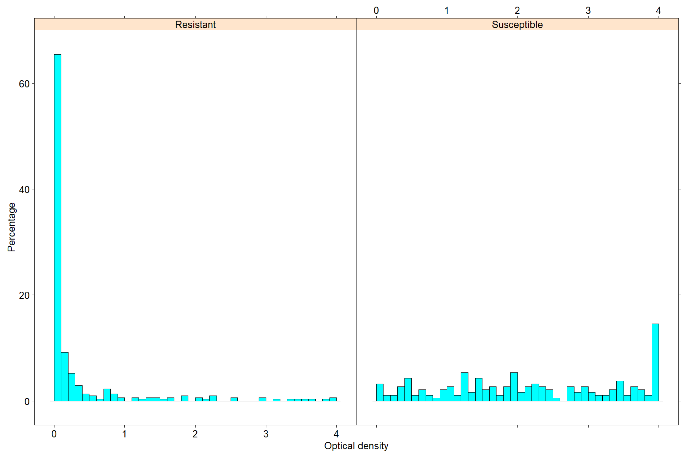Screen dimensions: 688x455
Task: Click the 60 tick label on y-axis
Action: pos(24,84)
